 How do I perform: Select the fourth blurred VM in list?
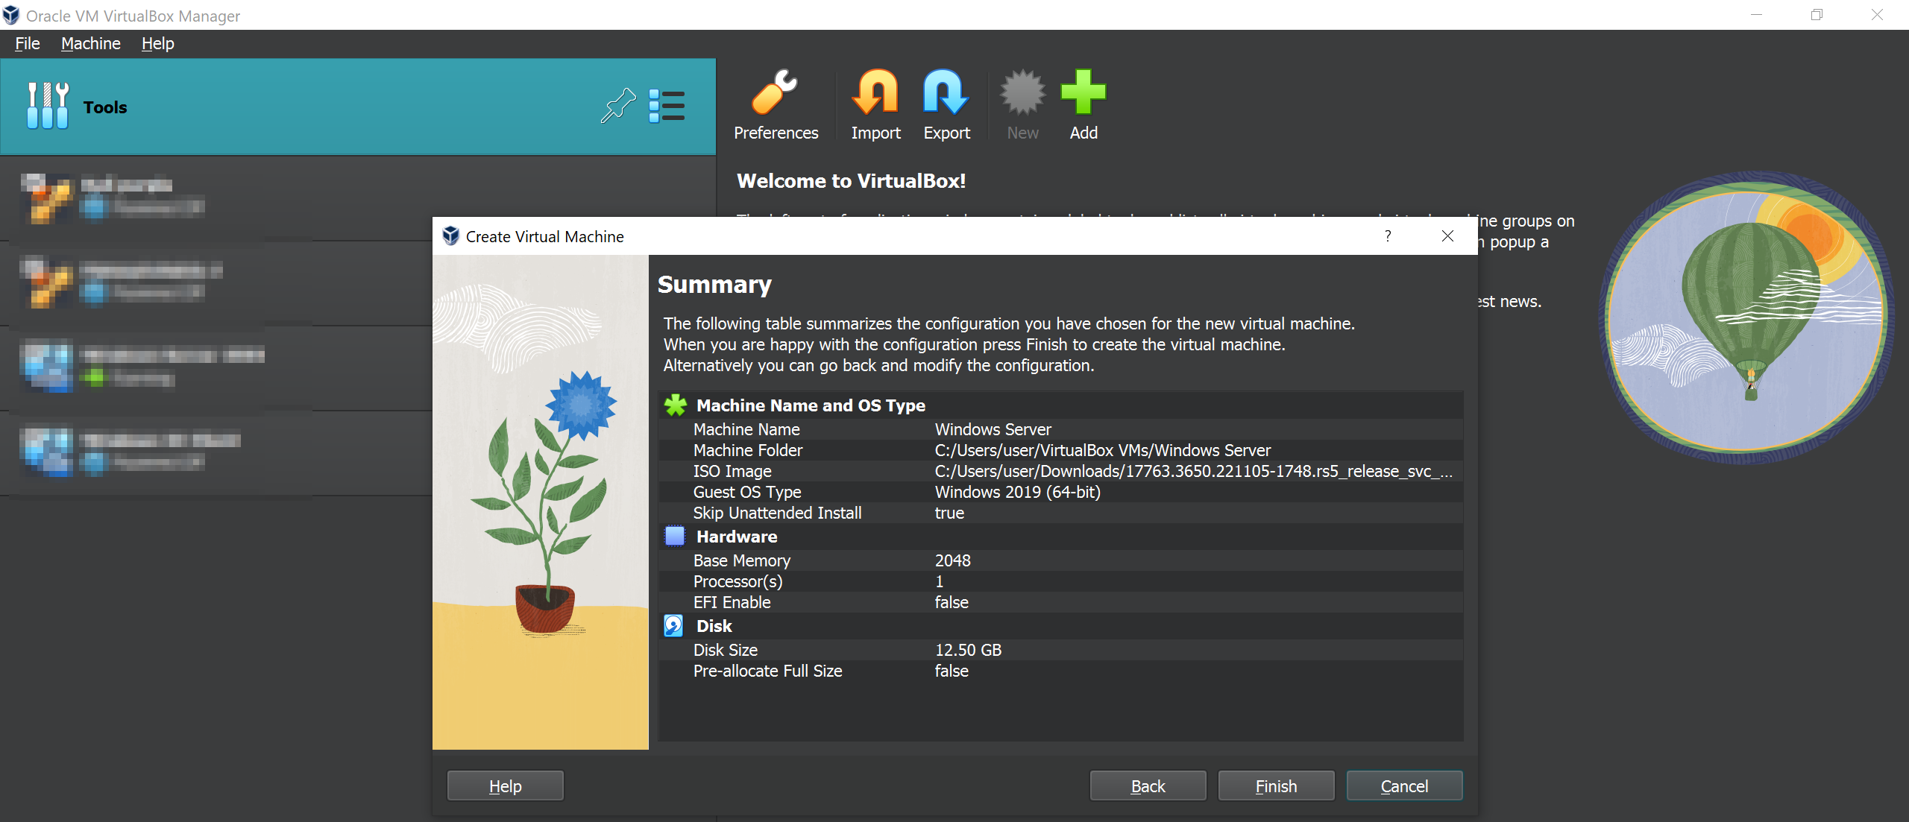(216, 453)
